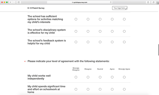Click the lock icon beside quicktapsurvey.com
The image size is (159, 95).
72,2
